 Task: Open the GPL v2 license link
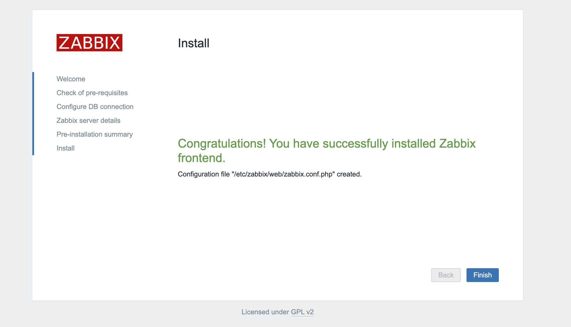[x=302, y=312]
